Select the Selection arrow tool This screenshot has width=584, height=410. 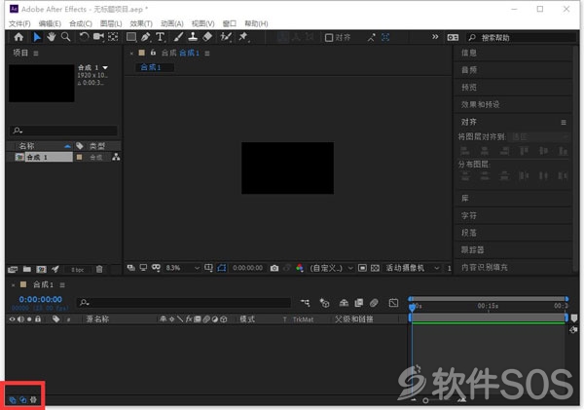pyautogui.click(x=37, y=37)
